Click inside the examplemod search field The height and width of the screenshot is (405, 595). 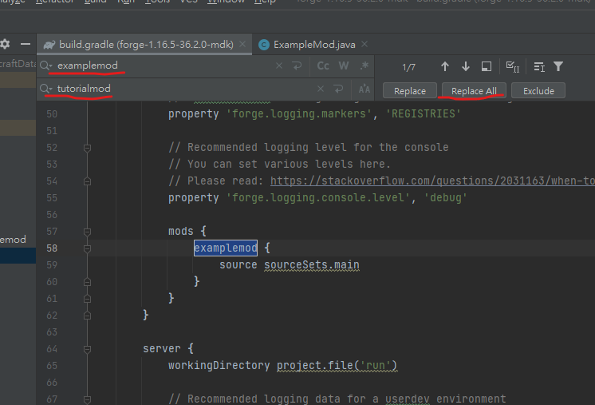164,66
